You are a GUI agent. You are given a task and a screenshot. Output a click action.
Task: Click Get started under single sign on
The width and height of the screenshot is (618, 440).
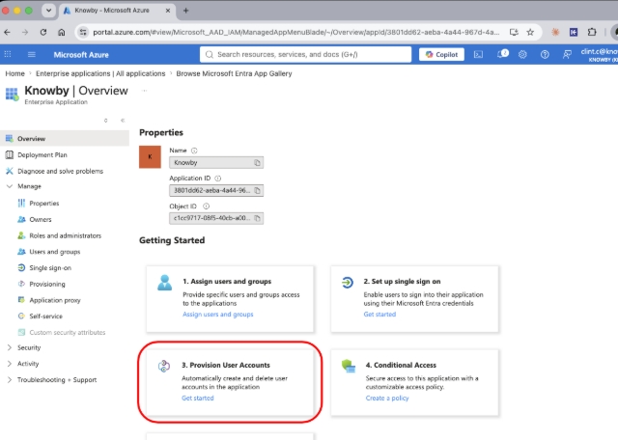pos(379,315)
